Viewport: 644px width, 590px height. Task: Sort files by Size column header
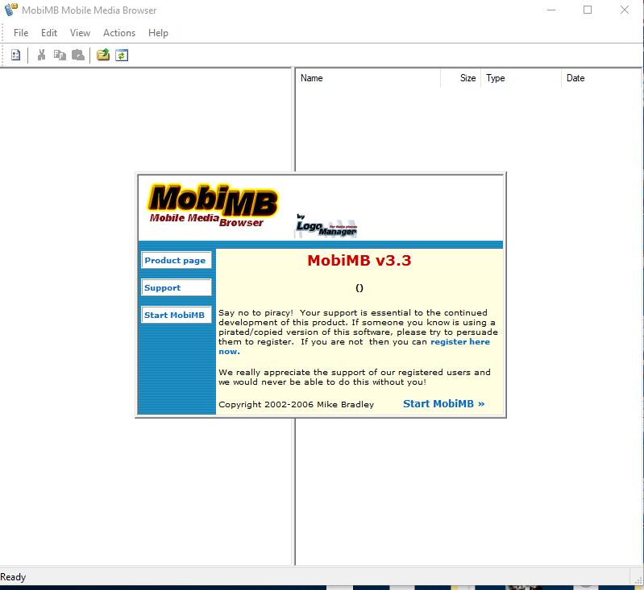click(460, 78)
